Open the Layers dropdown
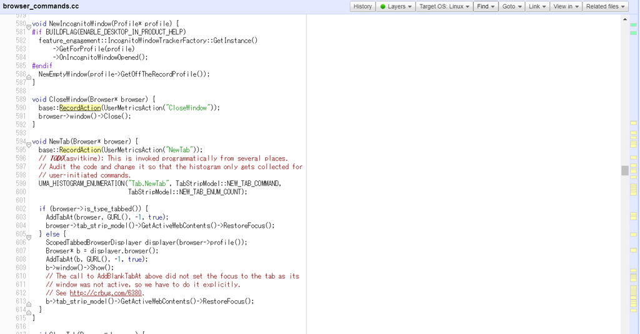Screen dimensions: 640x334 click(x=396, y=6)
